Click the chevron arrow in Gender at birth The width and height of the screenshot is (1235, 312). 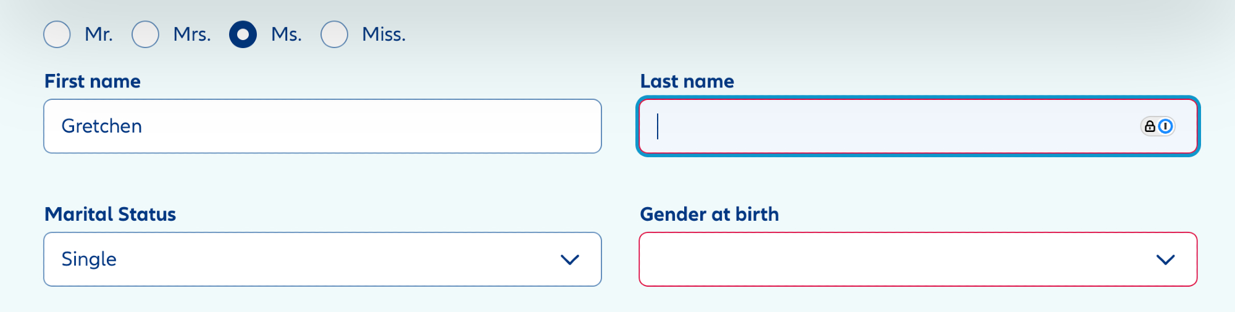1165,260
